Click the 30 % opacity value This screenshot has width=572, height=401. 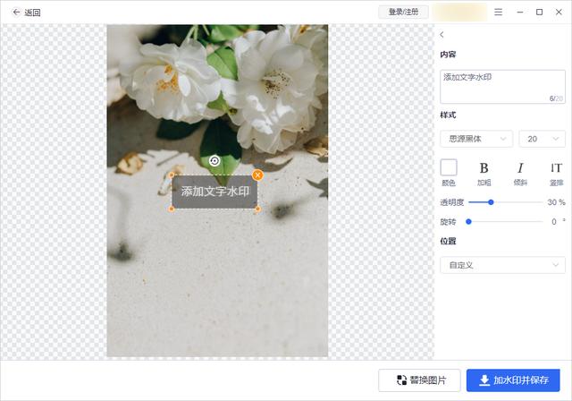point(556,202)
